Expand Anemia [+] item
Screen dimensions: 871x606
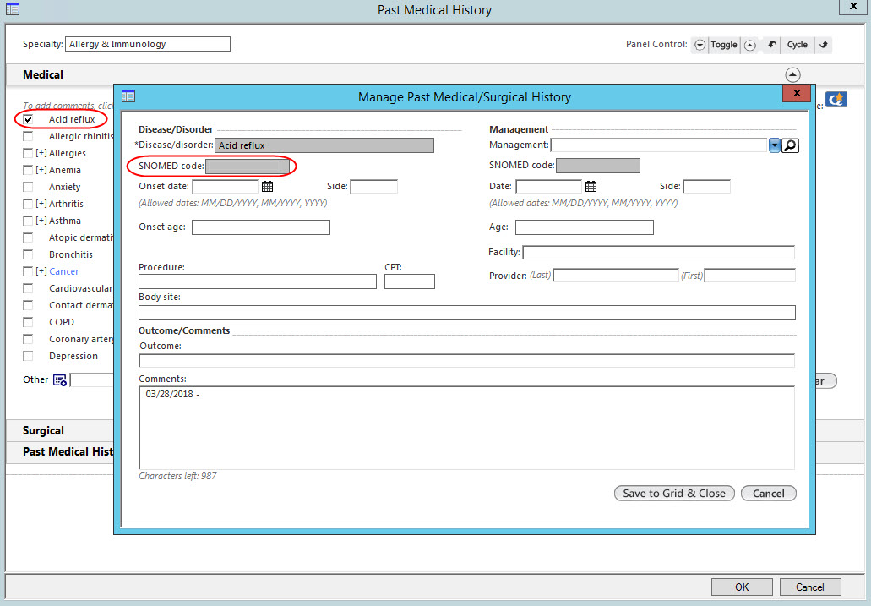(x=41, y=170)
